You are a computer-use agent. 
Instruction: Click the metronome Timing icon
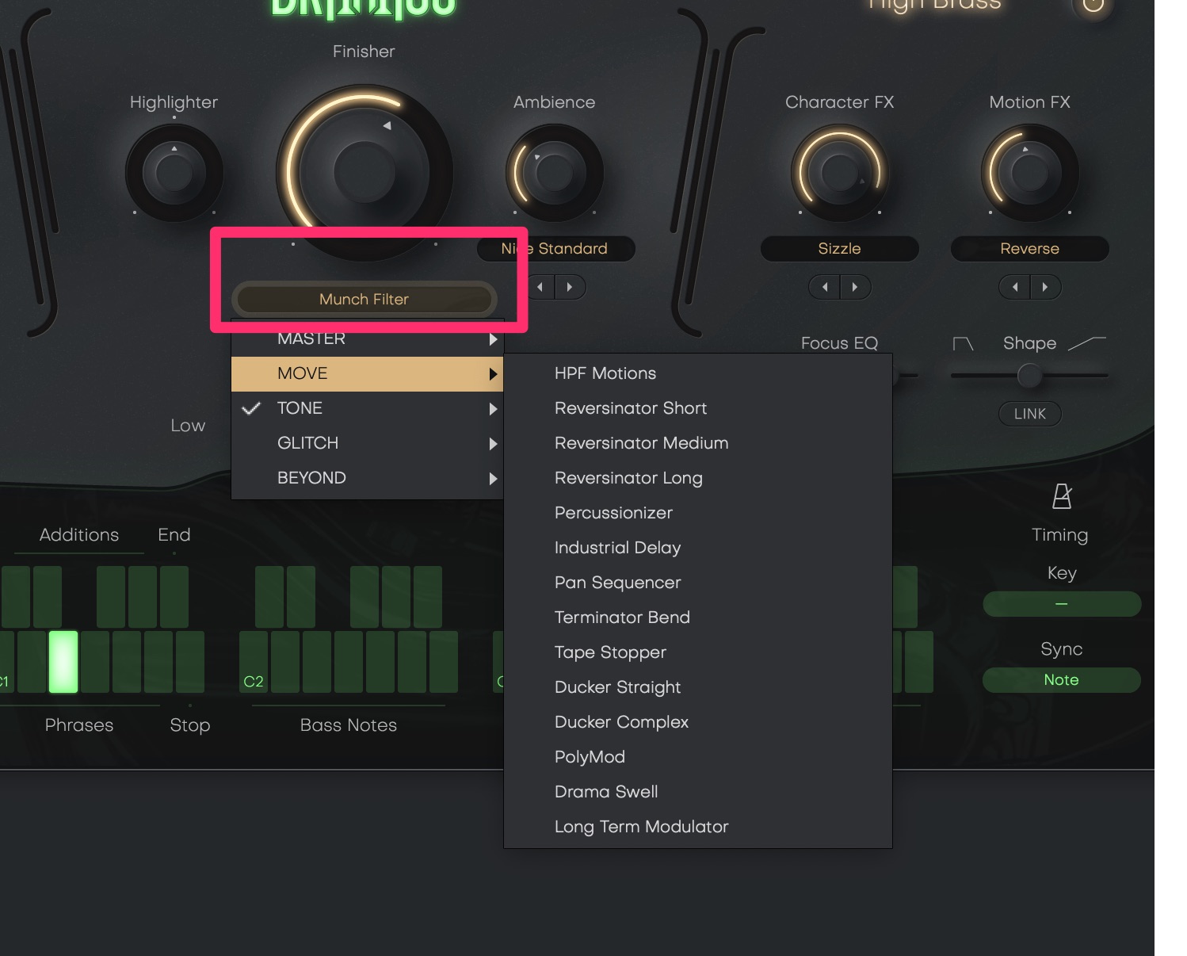1061,497
